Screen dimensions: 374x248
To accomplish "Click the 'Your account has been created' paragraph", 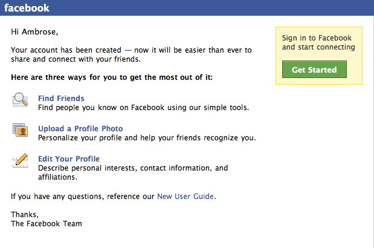I will click(131, 54).
